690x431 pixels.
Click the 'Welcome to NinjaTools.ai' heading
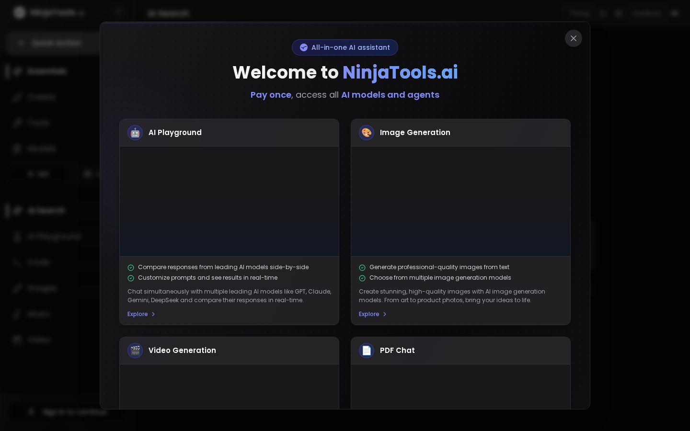[345, 72]
